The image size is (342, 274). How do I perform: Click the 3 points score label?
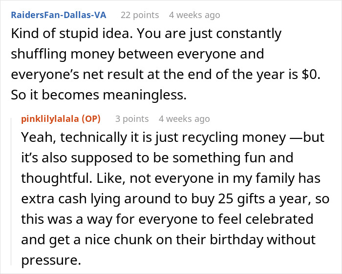point(132,118)
